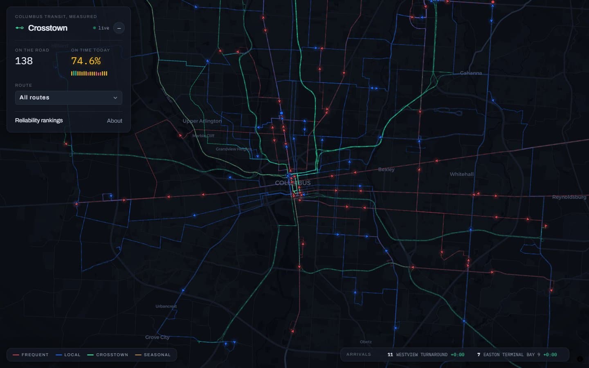Click the Crosstown route logo icon

point(19,28)
